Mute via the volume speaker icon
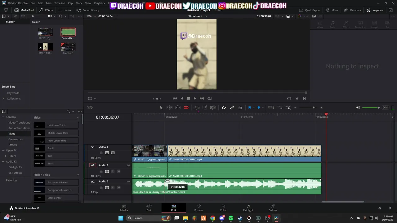The width and height of the screenshot is (397, 223). pyautogui.click(x=358, y=107)
